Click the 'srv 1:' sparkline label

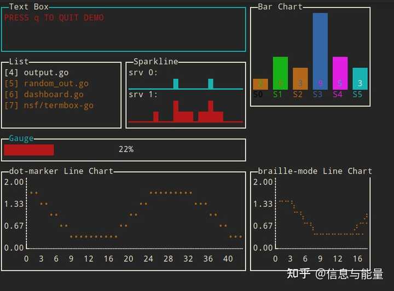coord(143,95)
